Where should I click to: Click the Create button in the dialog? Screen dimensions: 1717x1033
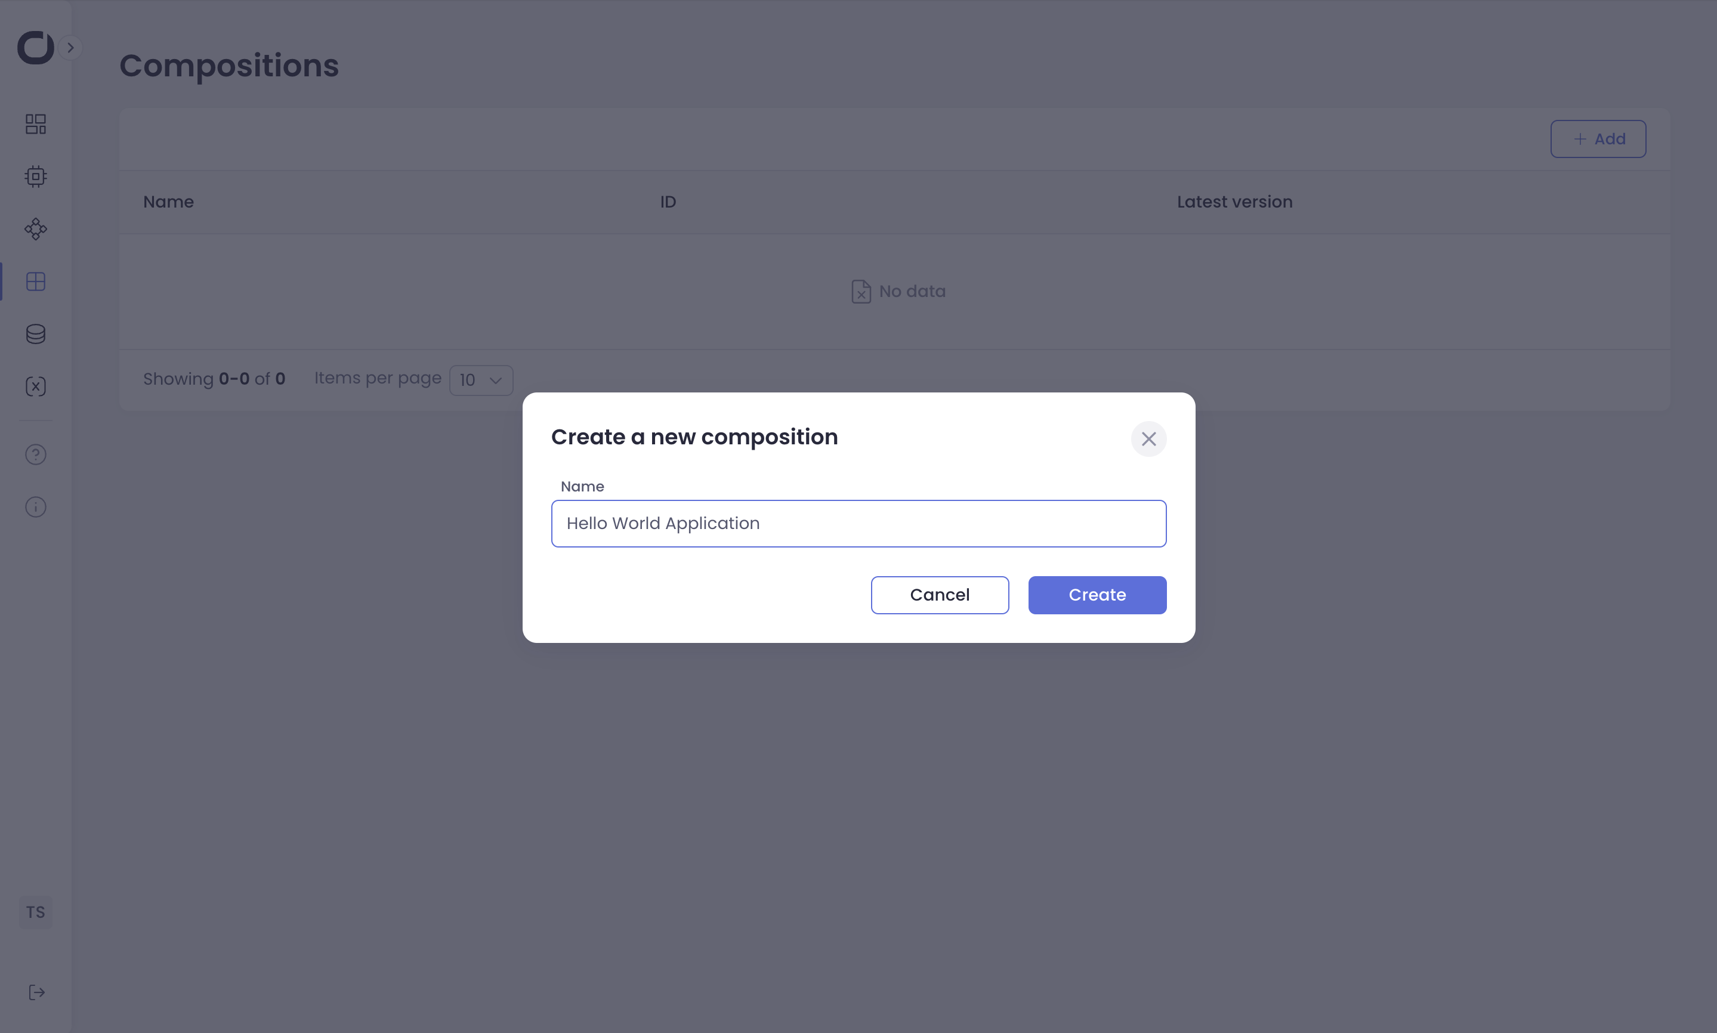point(1097,595)
